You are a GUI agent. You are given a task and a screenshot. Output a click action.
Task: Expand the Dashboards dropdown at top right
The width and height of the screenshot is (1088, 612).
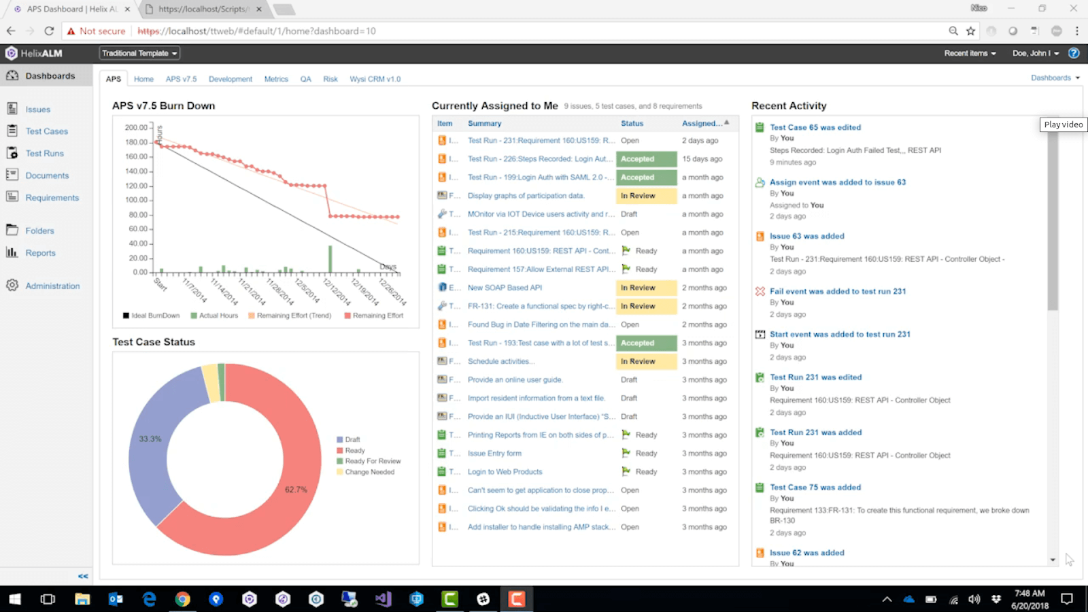coord(1055,78)
